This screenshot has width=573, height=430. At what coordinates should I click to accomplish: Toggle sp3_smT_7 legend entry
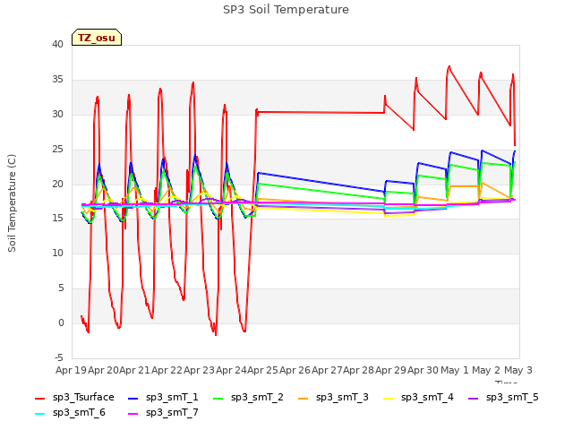pos(163,413)
